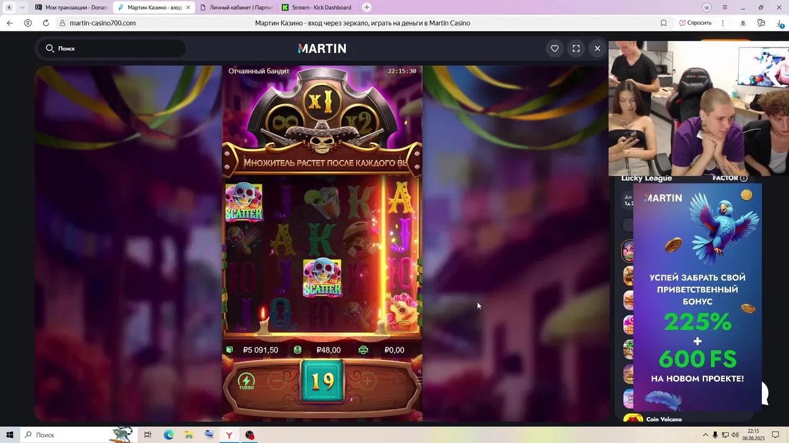Decrease bet with the minus button
This screenshot has width=789, height=443.
click(277, 381)
